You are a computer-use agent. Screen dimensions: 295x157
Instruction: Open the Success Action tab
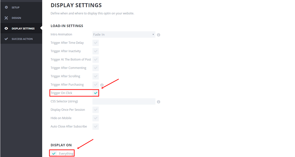coord(22,39)
